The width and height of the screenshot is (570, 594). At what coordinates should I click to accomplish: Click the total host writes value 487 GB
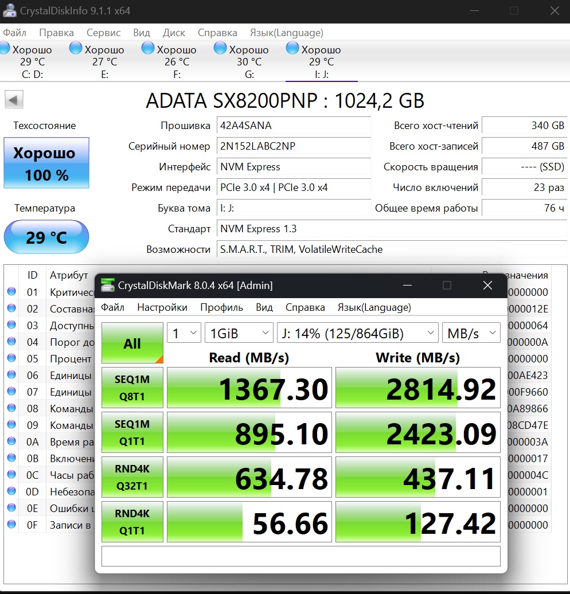point(525,146)
